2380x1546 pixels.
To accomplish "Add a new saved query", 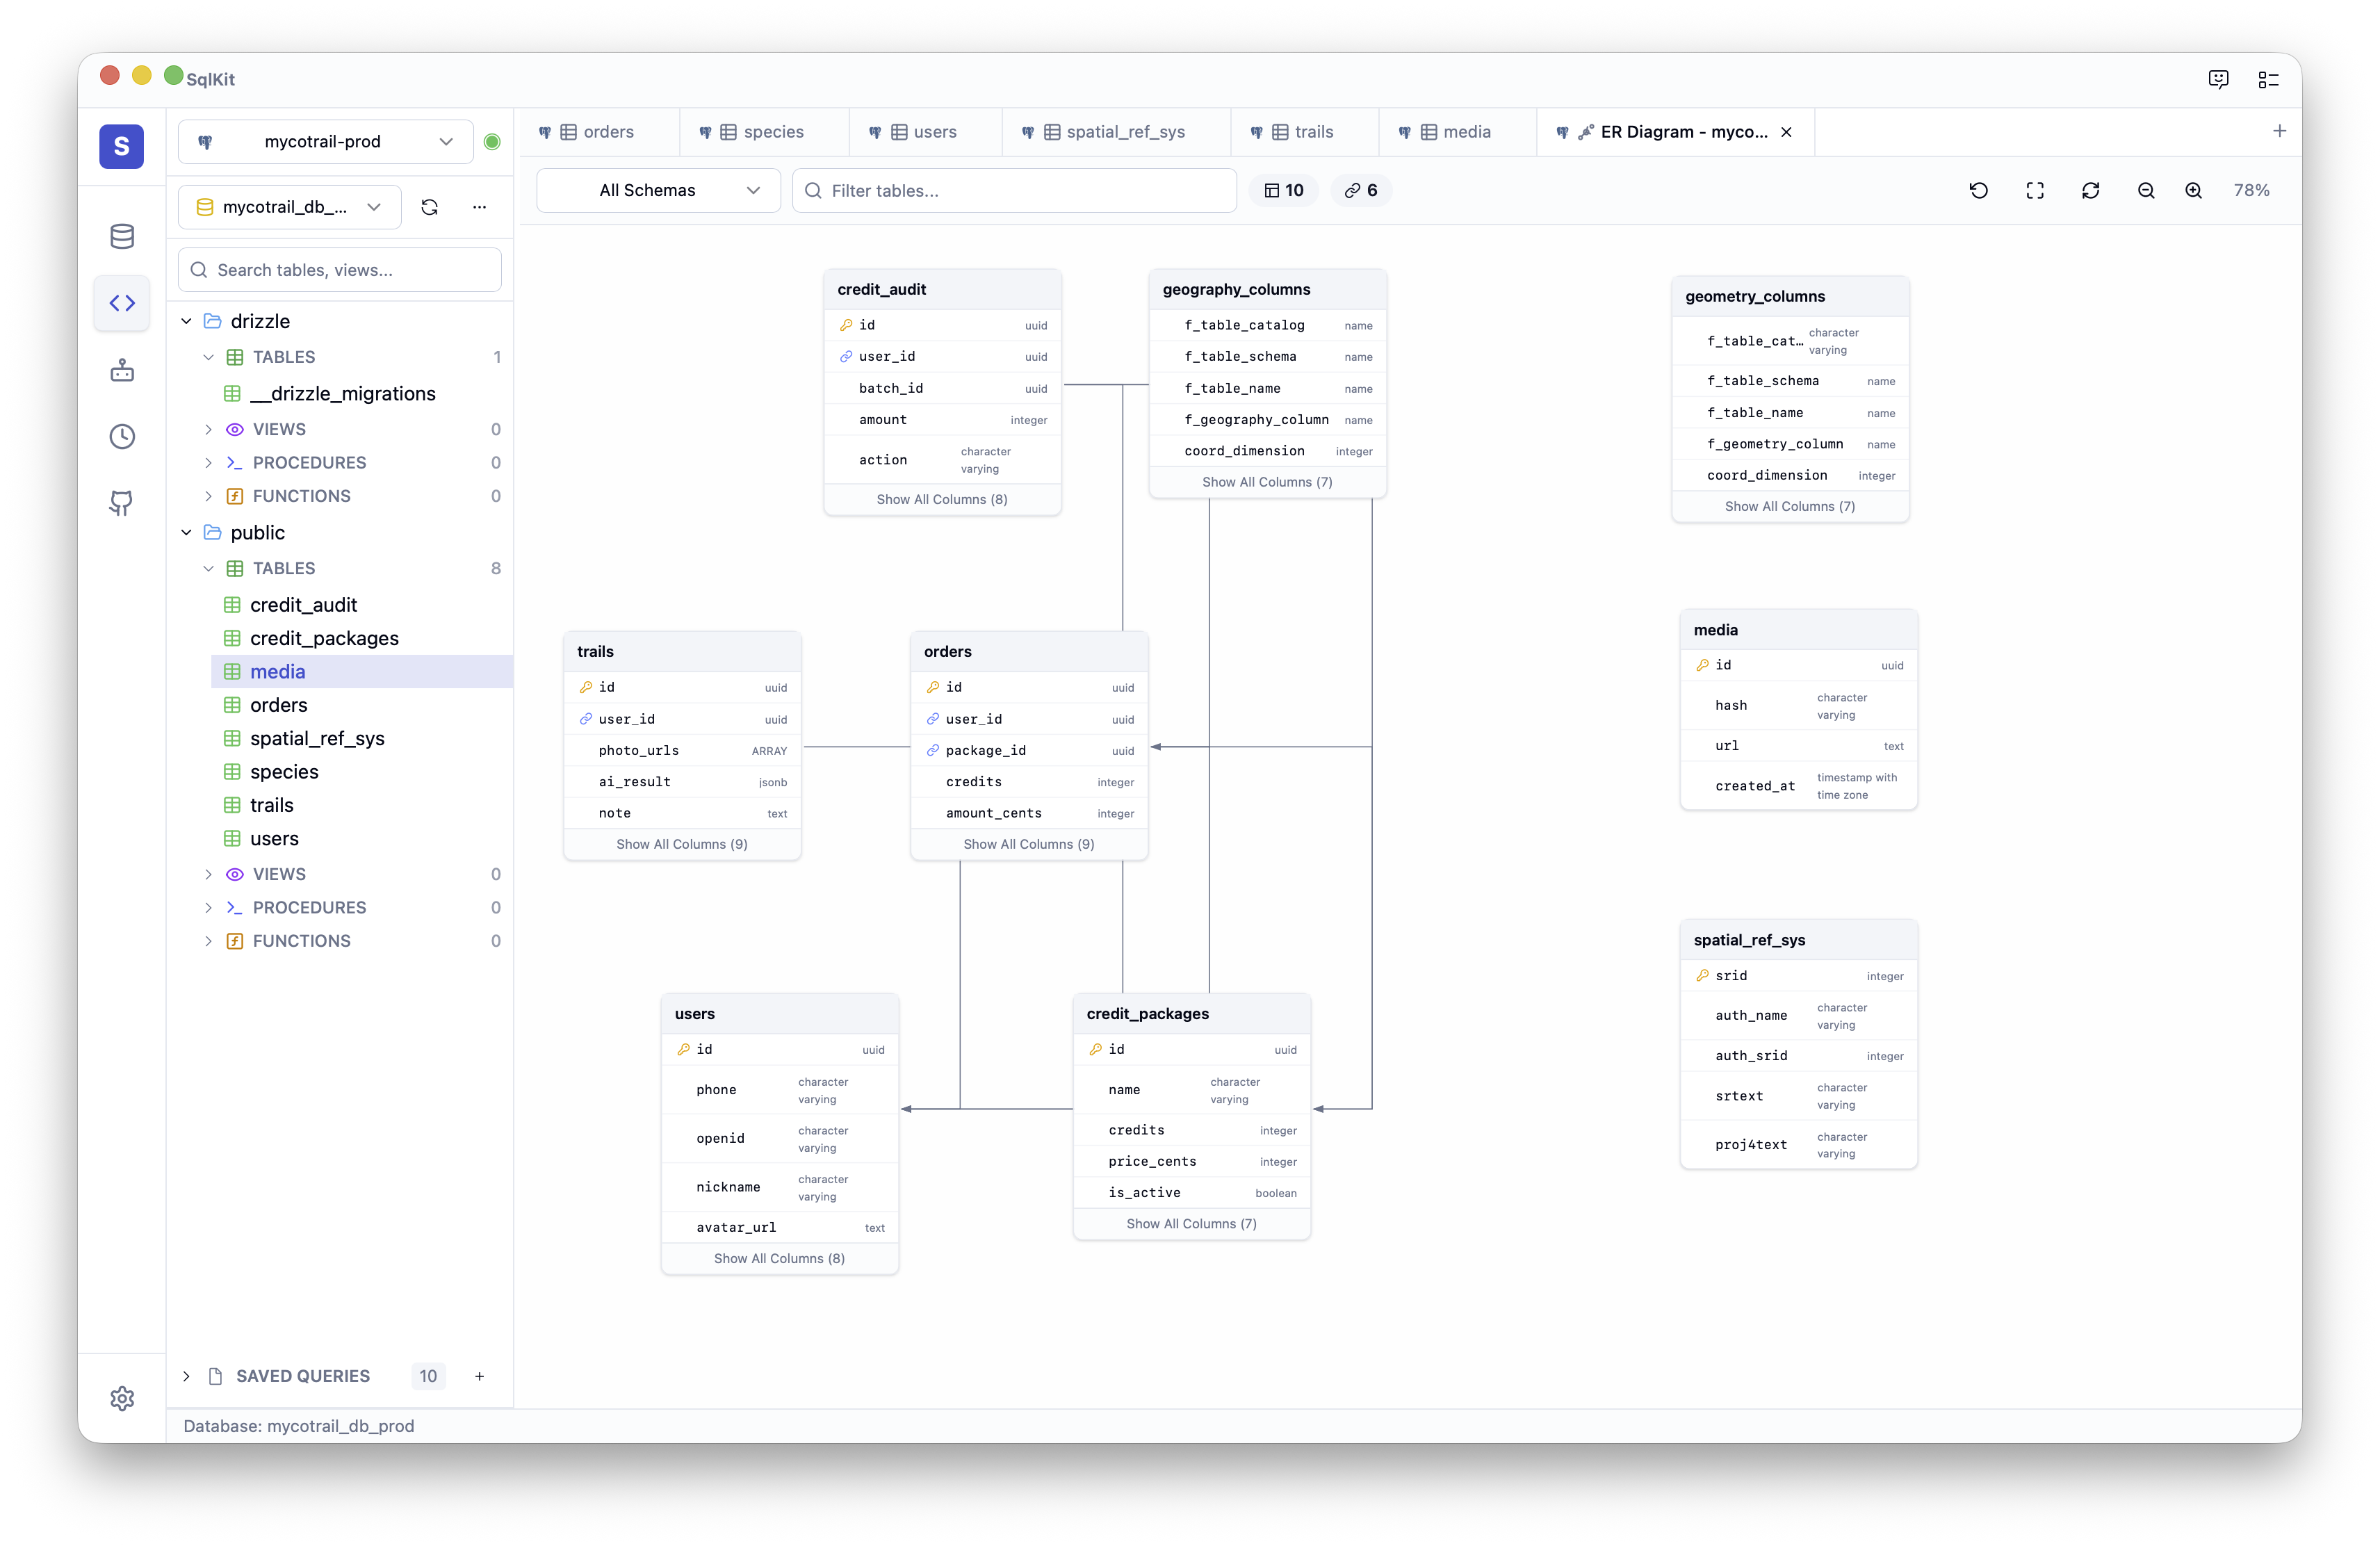I will pyautogui.click(x=479, y=1376).
